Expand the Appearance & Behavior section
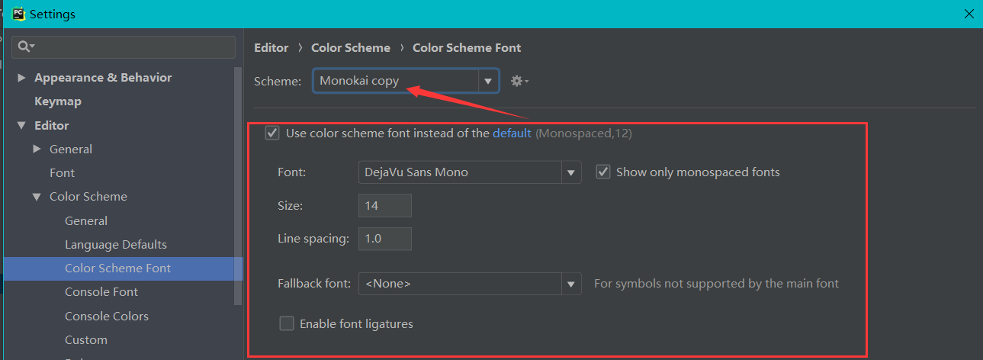Image resolution: width=983 pixels, height=360 pixels. point(21,78)
